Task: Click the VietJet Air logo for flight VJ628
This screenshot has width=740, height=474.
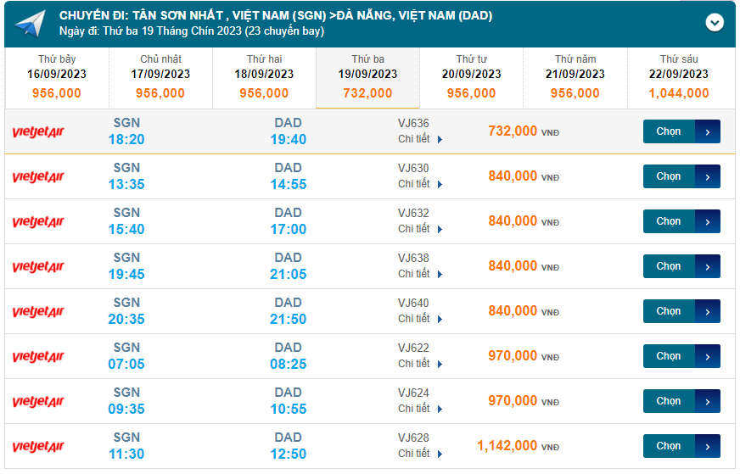Action: pos(38,447)
